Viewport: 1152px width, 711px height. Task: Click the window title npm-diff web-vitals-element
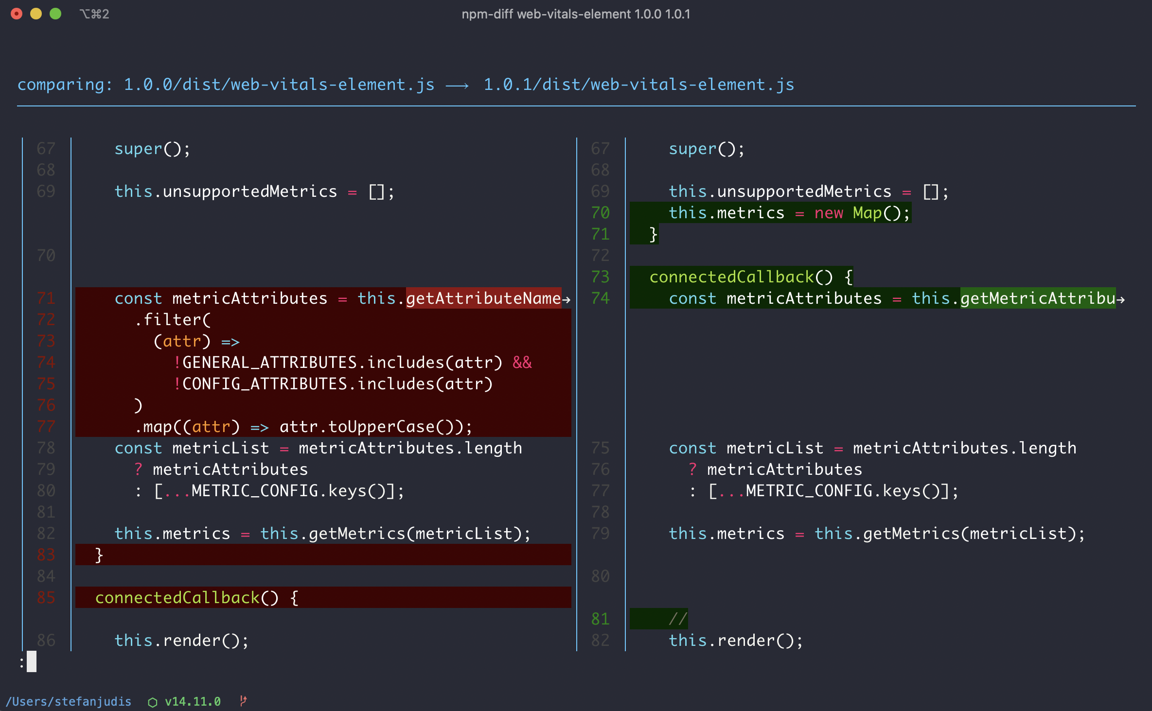tap(576, 14)
